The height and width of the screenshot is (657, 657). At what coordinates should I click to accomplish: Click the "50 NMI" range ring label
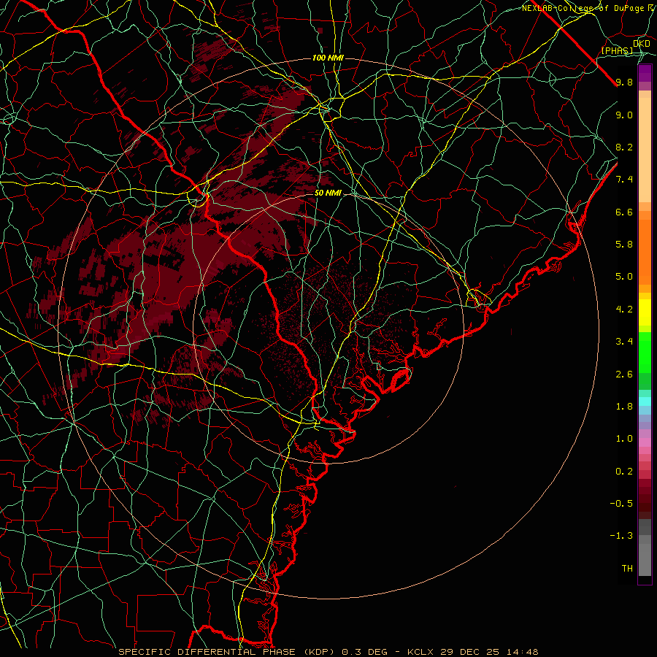point(328,193)
